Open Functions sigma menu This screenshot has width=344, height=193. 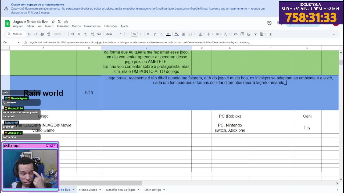tap(270, 34)
